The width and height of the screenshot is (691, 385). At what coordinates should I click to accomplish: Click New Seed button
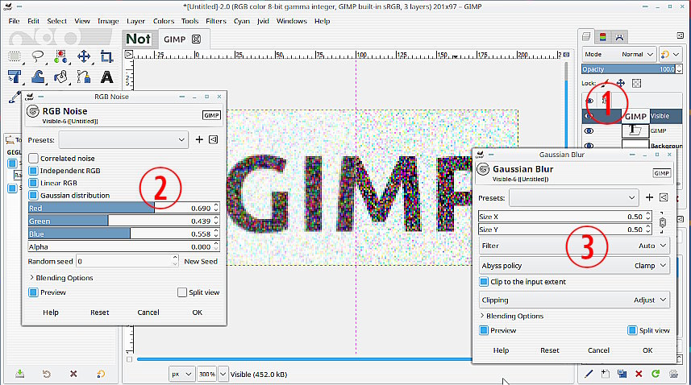tap(201, 261)
